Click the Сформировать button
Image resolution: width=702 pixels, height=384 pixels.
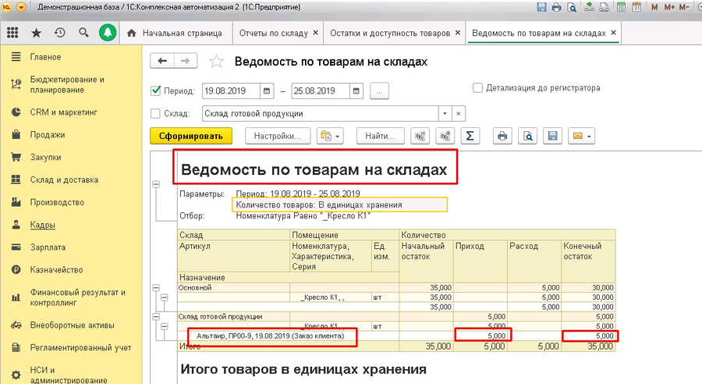(191, 137)
